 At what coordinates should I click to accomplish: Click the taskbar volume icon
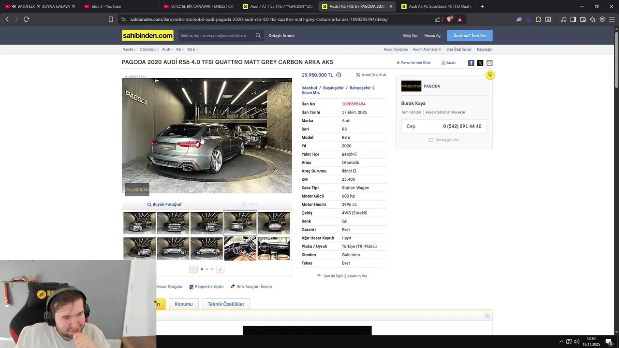click(x=577, y=342)
